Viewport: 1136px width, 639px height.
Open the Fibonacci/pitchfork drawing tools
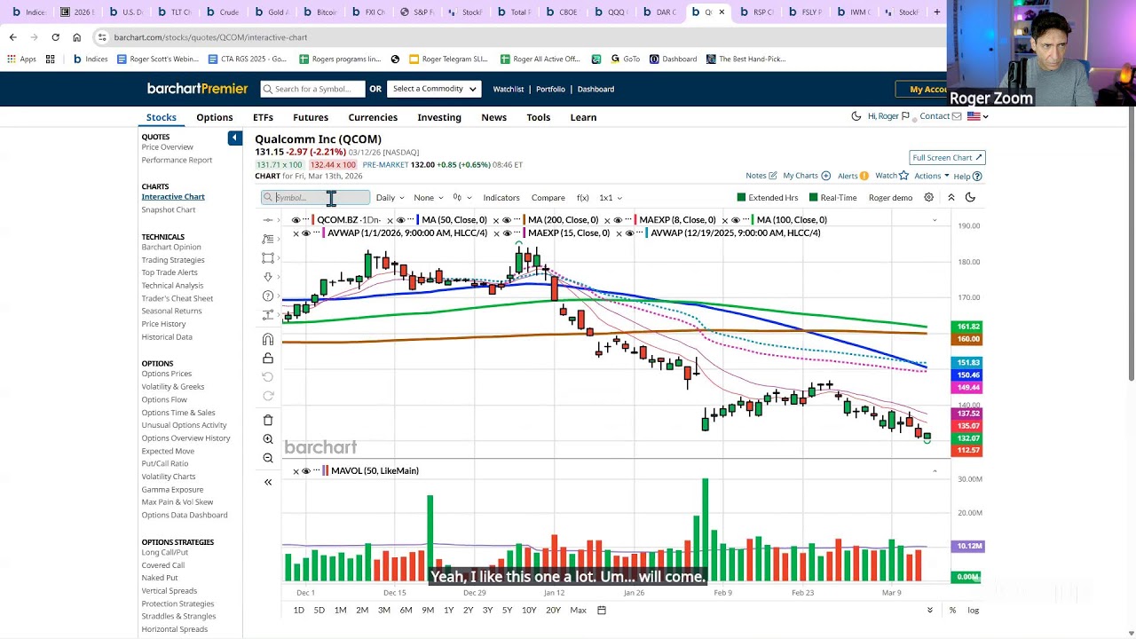(x=268, y=239)
